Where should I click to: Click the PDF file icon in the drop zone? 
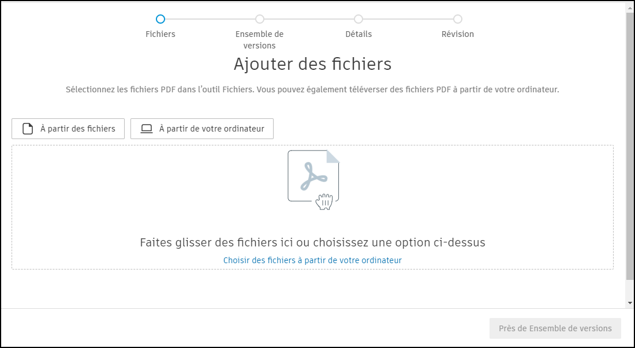click(313, 175)
